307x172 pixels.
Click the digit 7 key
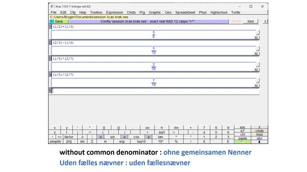click(x=204, y=128)
